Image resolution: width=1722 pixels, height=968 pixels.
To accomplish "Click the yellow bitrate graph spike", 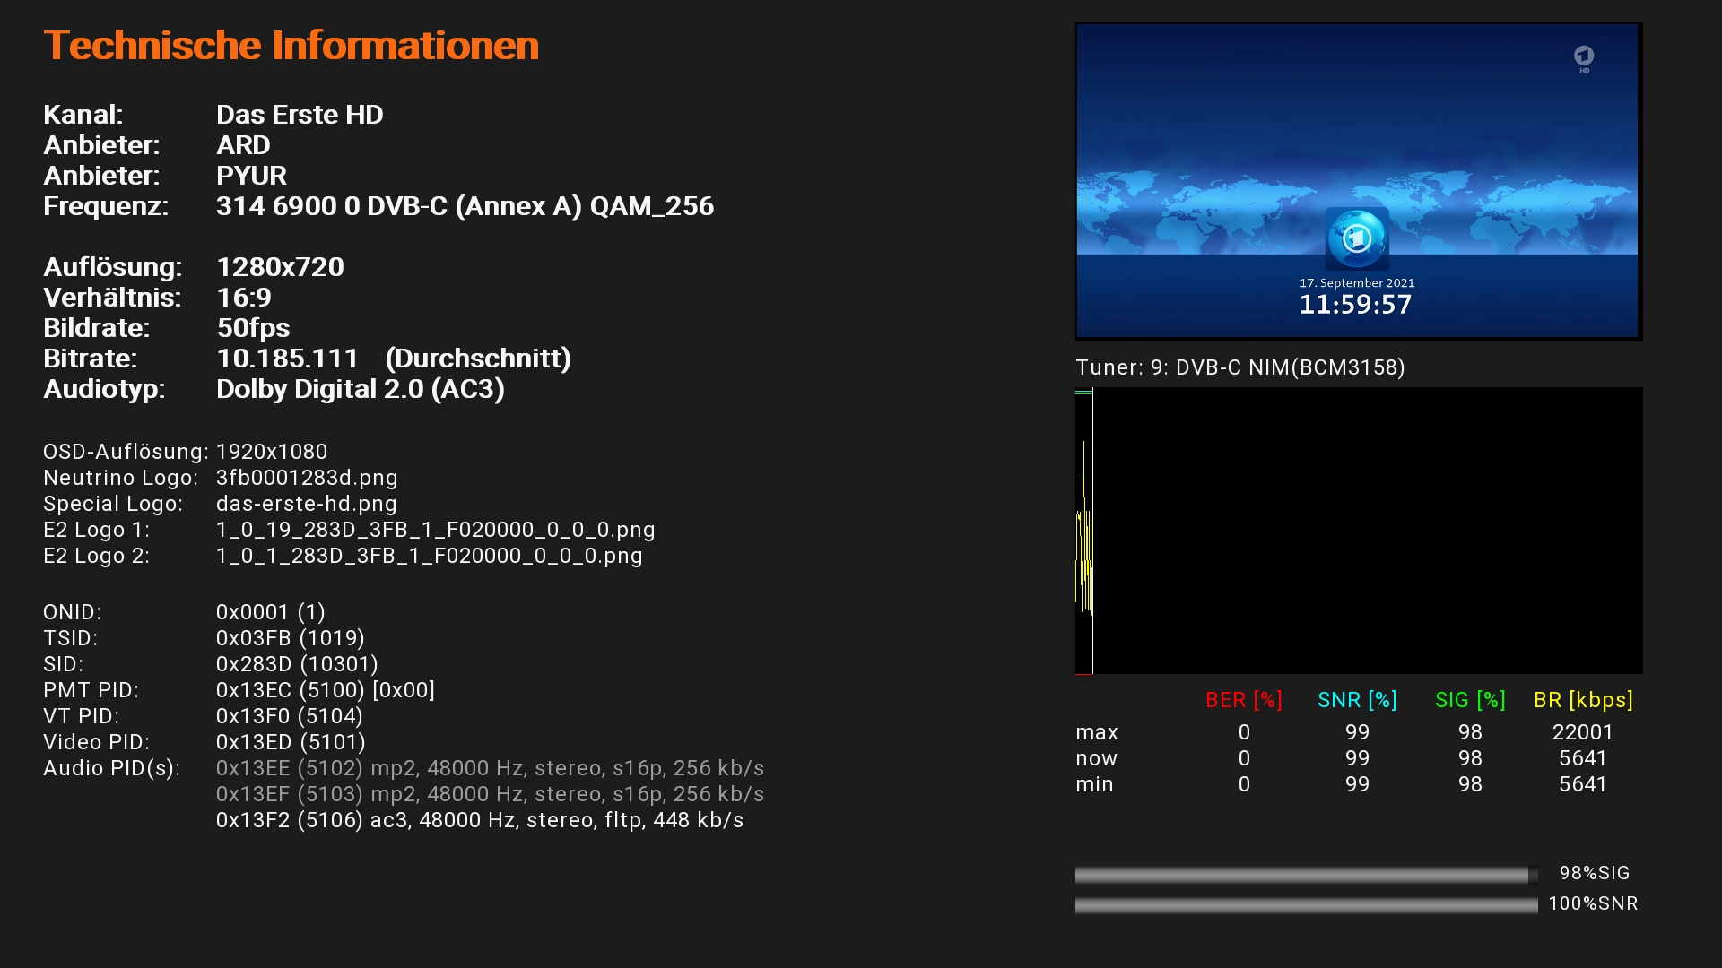I will pos(1084,538).
